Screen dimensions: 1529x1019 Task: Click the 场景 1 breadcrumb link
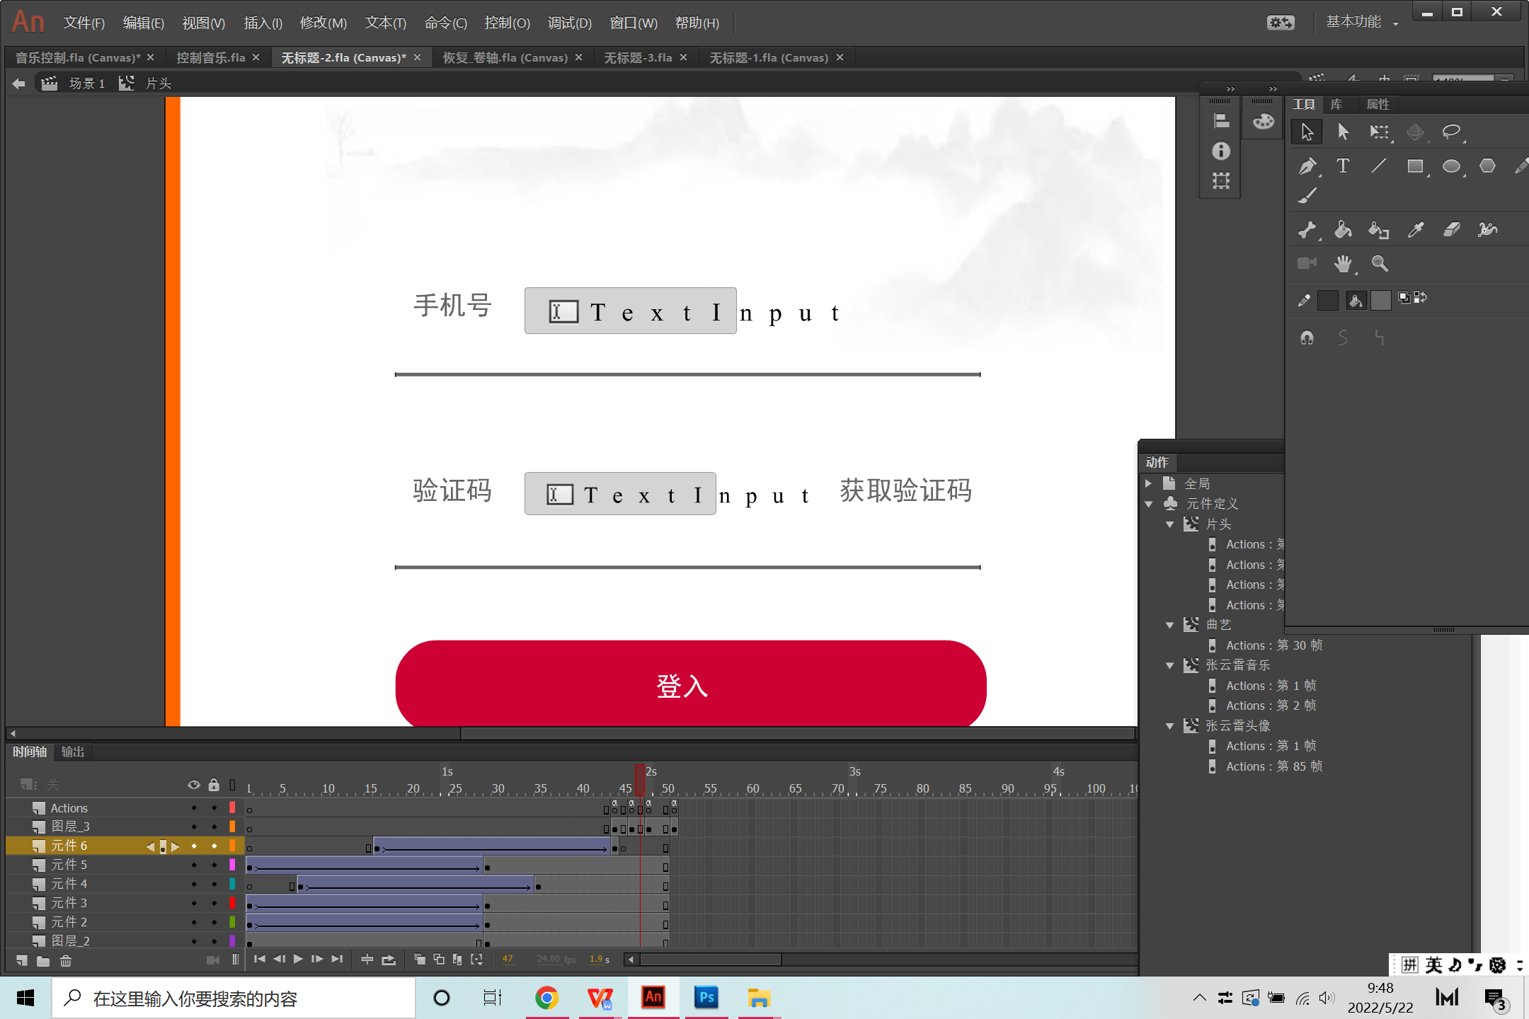point(86,84)
